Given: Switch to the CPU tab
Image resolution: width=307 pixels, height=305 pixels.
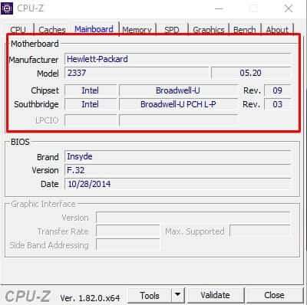Looking at the screenshot, I should (18, 29).
